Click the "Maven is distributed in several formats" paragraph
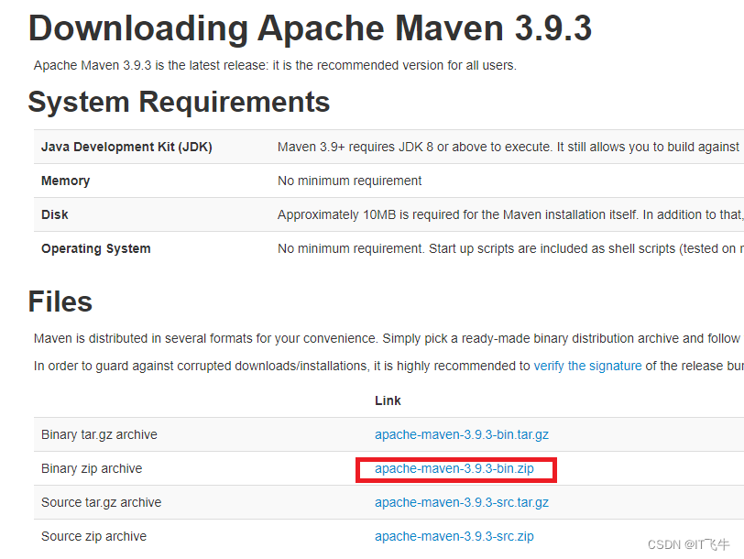Image resolution: width=744 pixels, height=559 pixels. pos(388,338)
